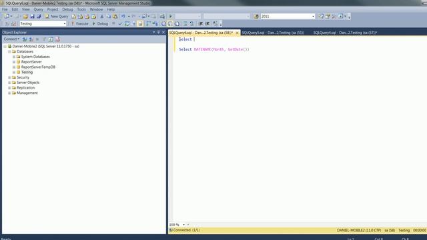Click the Copy icon in the toolbar
The width and height of the screenshot is (427, 240).
click(108, 16)
